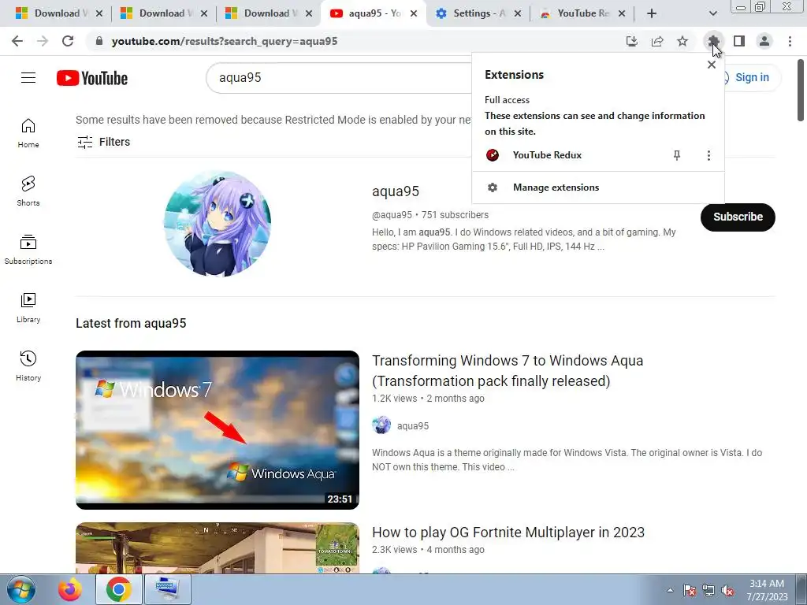
Task: Open the browser side panel icon
Action: tap(739, 41)
